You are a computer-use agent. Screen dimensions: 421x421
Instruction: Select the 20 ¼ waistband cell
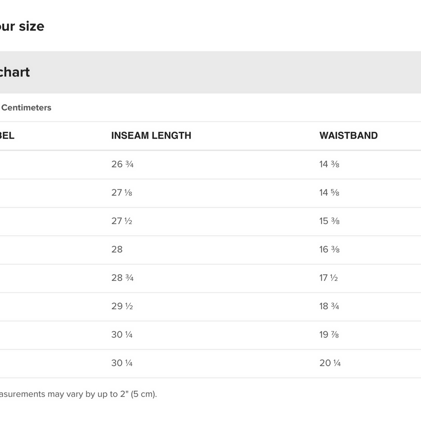[x=330, y=363]
